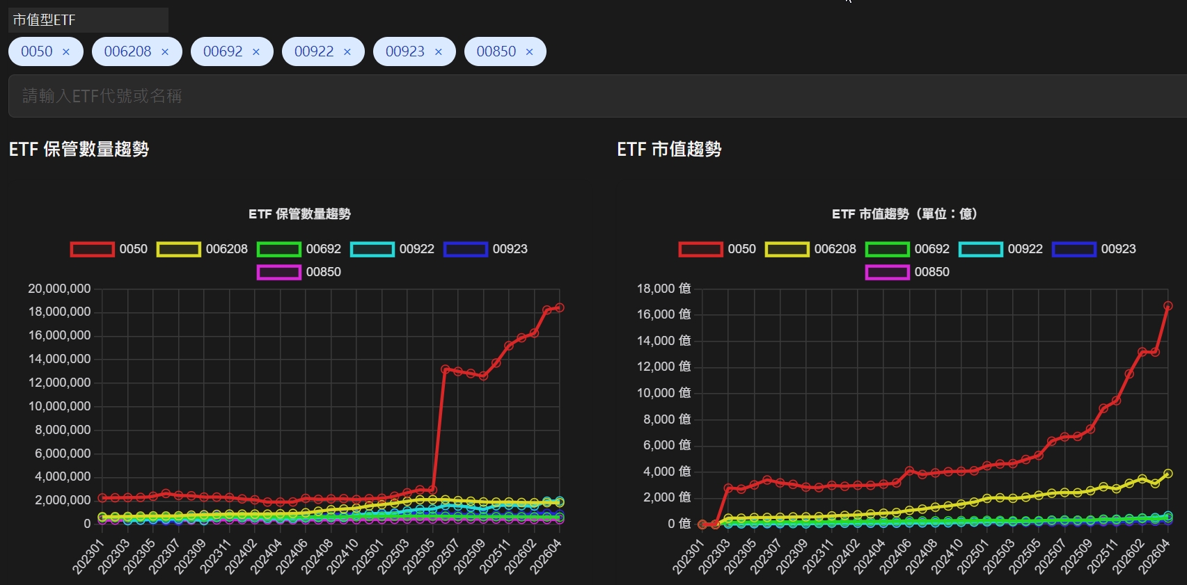Click the last 0050 data point in 保管數量 chart
This screenshot has width=1187, height=585.
coord(559,307)
